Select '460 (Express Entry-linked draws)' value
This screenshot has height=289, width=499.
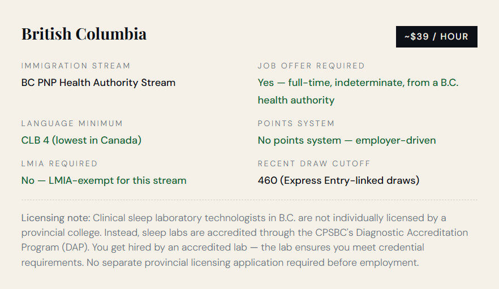tap(338, 180)
